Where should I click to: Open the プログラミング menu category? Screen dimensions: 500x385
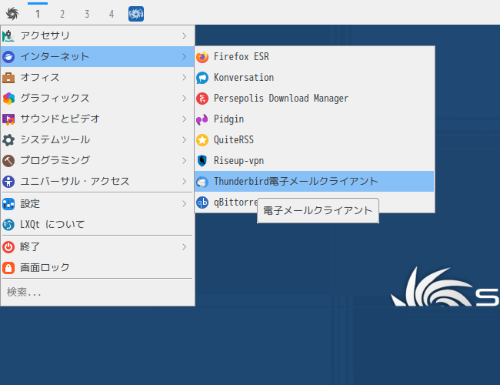pyautogui.click(x=97, y=161)
